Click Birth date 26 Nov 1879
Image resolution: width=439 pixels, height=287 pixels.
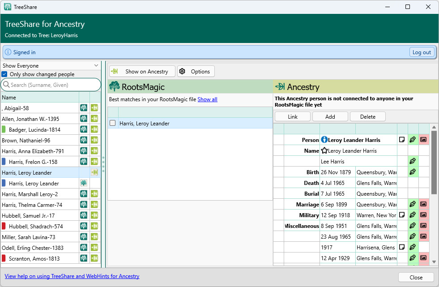pyautogui.click(x=336, y=172)
